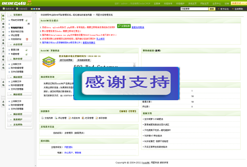Click the 感谢支持 popup banner
Image resolution: width=247 pixels, height=167 pixels.
coord(127,83)
